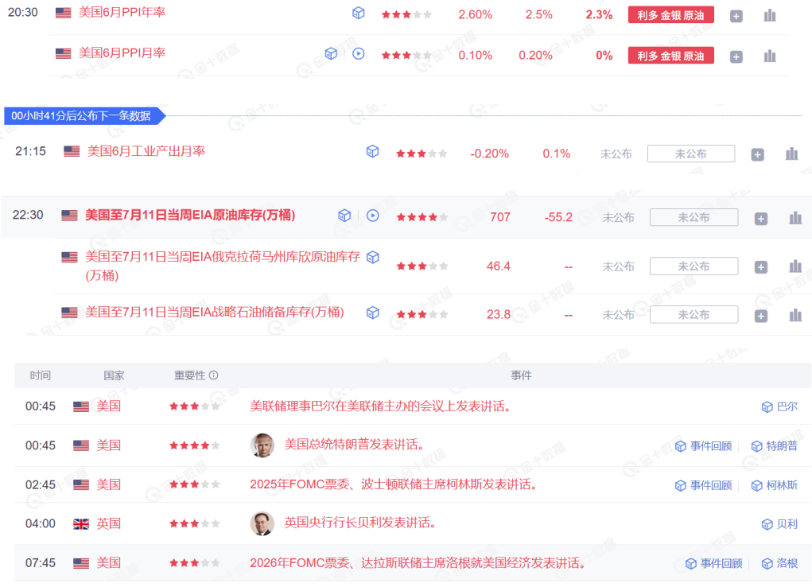The width and height of the screenshot is (812, 587).
Task: Open bar chart for EIA原油库存
Action: pyautogui.click(x=795, y=218)
